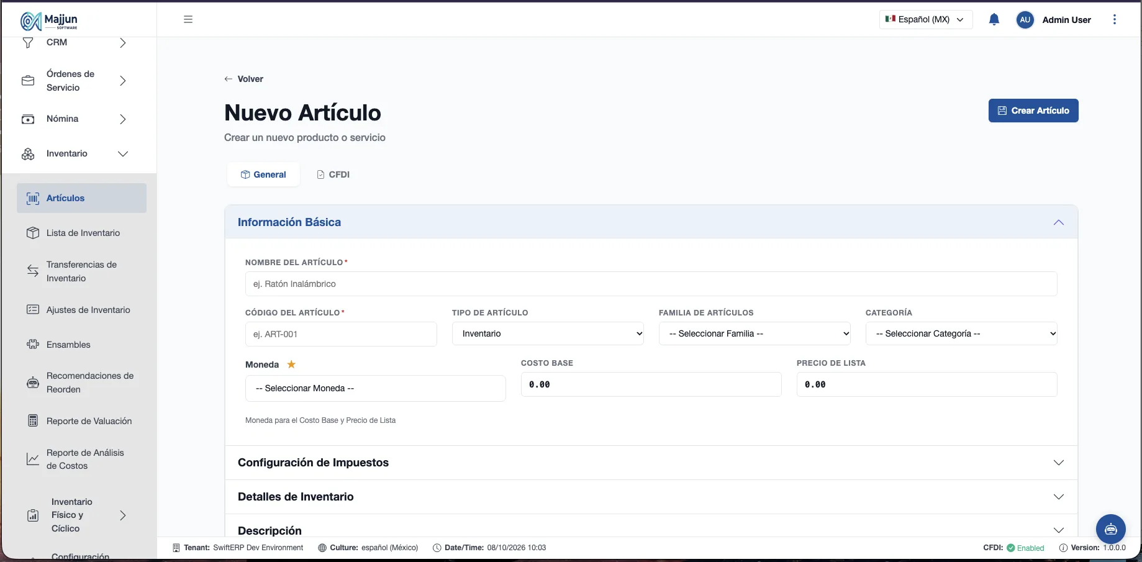The width and height of the screenshot is (1142, 562).
Task: Click the Ensambles puzzle icon
Action: click(33, 345)
